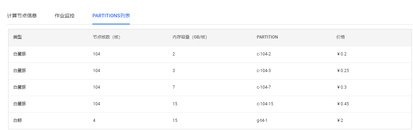The width and height of the screenshot is (413, 130).
Task: Click memory value 7 cell
Action: coord(174,87)
